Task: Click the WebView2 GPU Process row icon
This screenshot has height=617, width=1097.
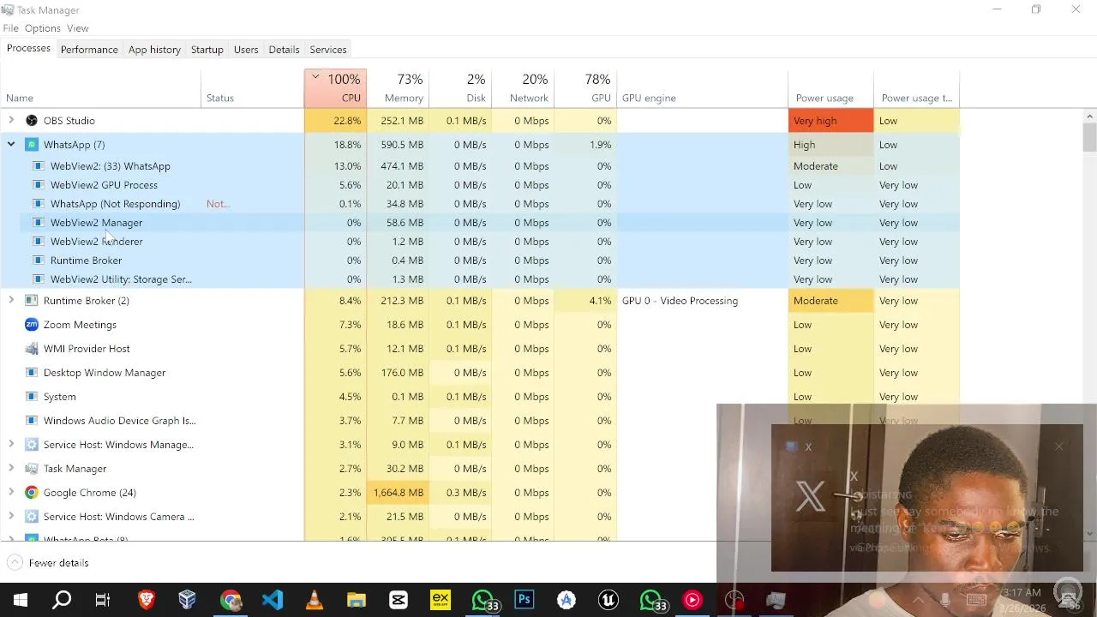Action: pos(39,185)
